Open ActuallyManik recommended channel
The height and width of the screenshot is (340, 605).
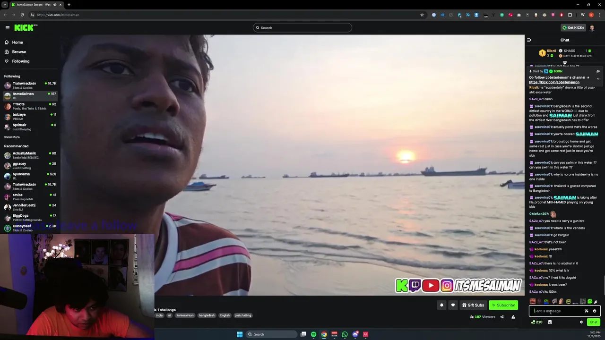coord(30,155)
